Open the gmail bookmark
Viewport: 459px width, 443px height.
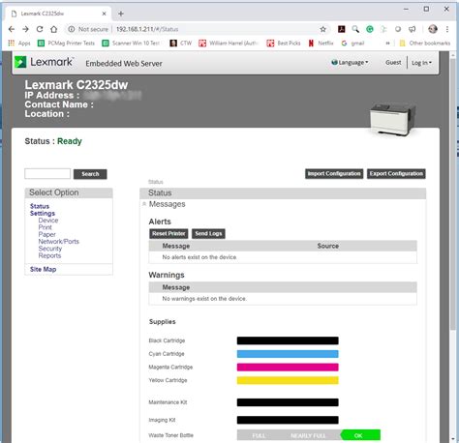pyautogui.click(x=352, y=43)
